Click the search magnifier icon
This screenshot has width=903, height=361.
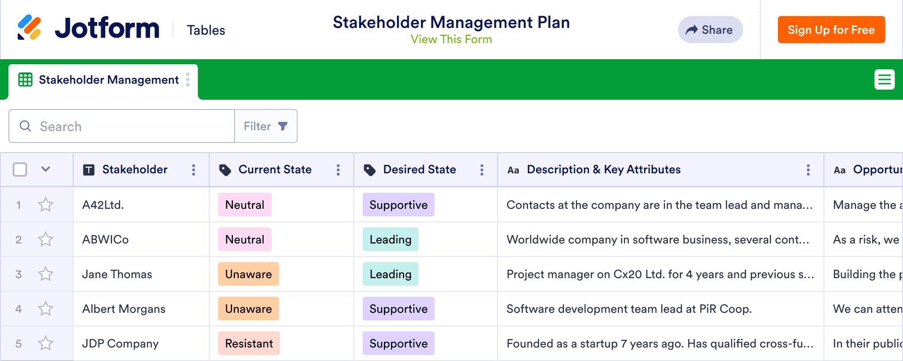(x=25, y=126)
